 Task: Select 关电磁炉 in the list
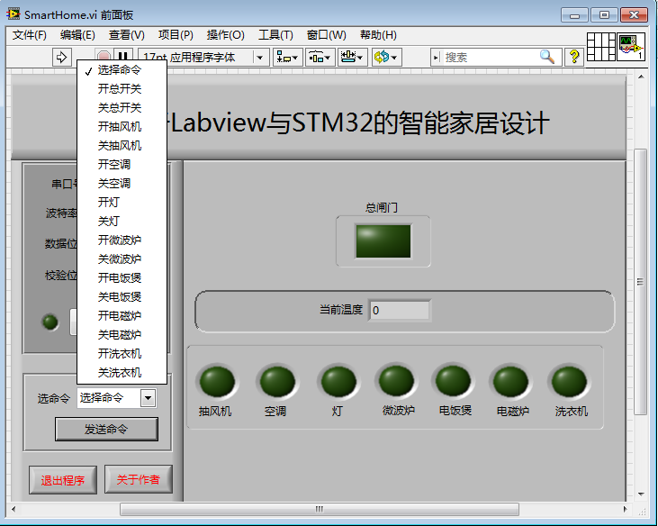[x=122, y=334]
